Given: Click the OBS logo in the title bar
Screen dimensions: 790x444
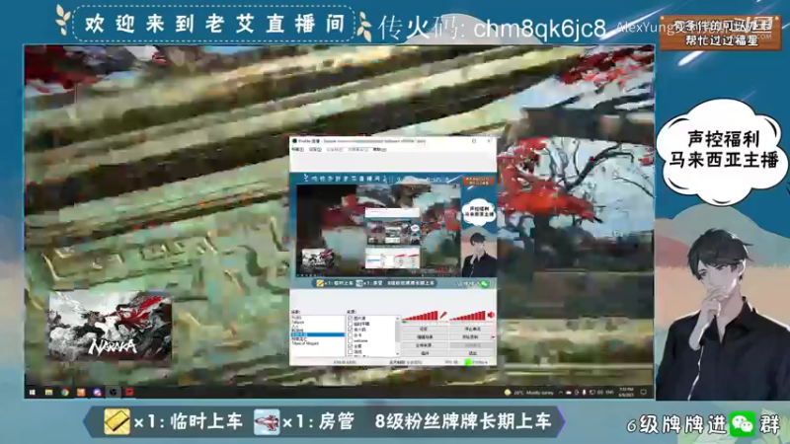Looking at the screenshot, I should pyautogui.click(x=294, y=141).
